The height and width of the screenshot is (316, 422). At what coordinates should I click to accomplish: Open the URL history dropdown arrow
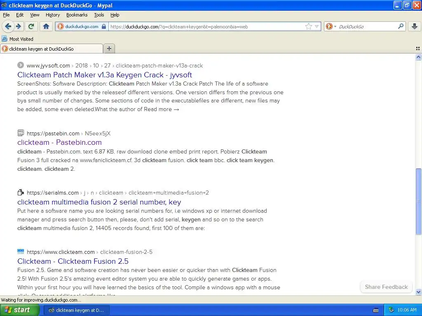[x=317, y=26]
